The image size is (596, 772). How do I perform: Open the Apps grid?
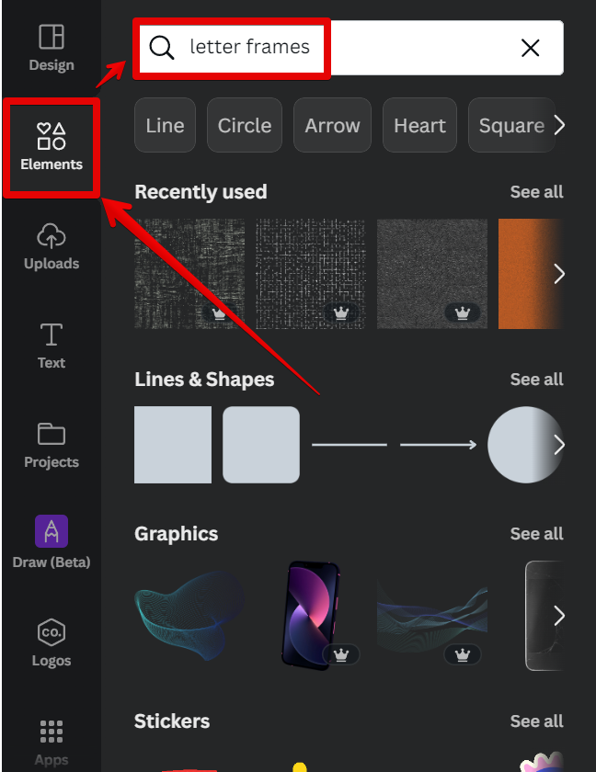coord(52,743)
